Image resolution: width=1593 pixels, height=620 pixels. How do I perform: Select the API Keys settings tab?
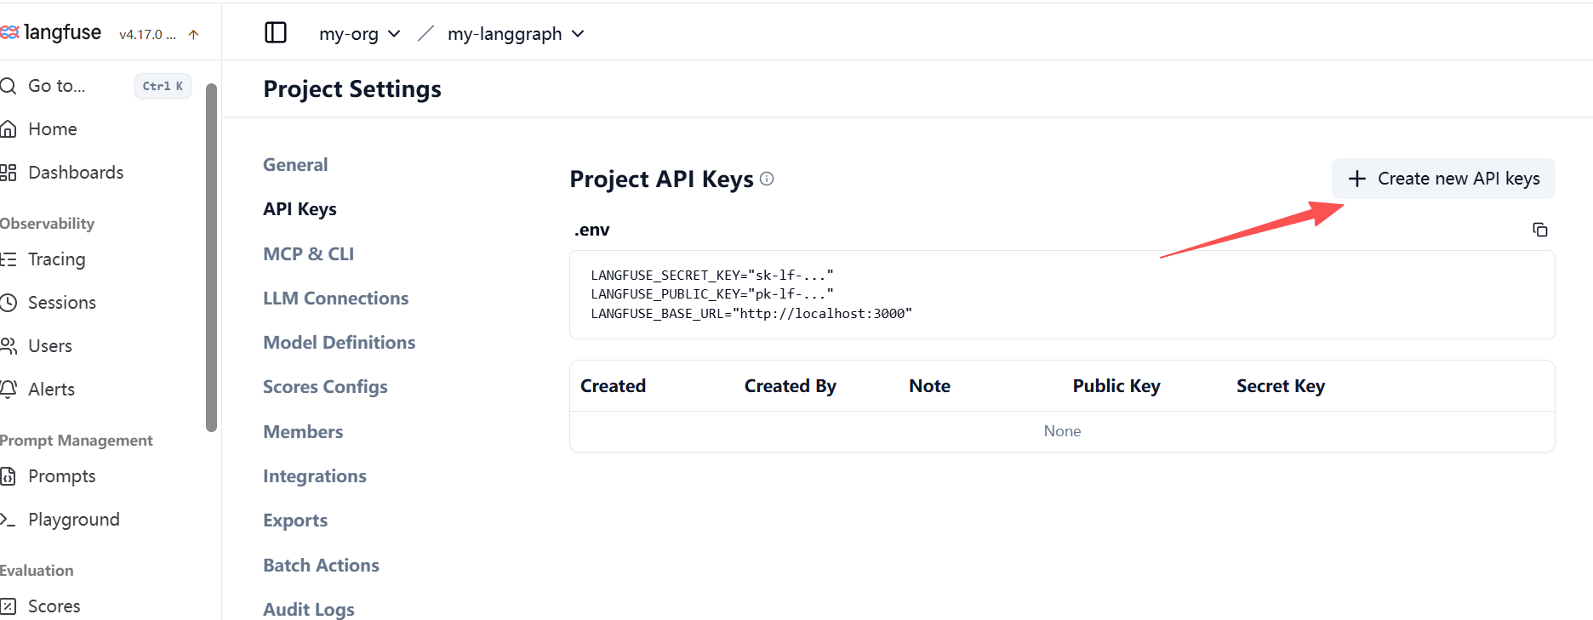(300, 209)
